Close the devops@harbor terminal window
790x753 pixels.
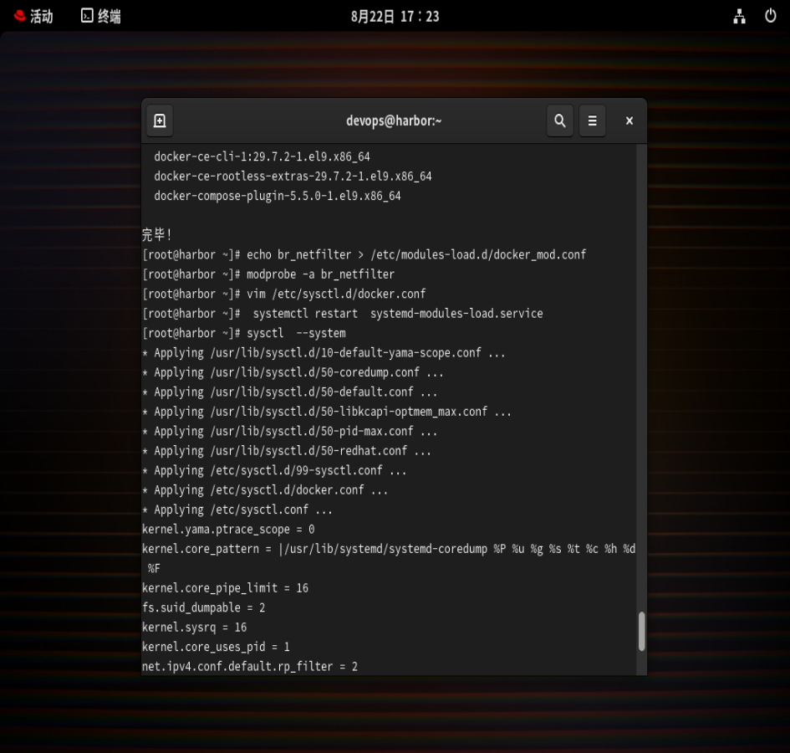click(629, 121)
